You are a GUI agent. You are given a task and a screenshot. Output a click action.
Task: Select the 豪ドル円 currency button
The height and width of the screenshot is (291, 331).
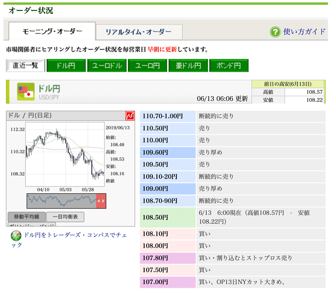[188, 66]
